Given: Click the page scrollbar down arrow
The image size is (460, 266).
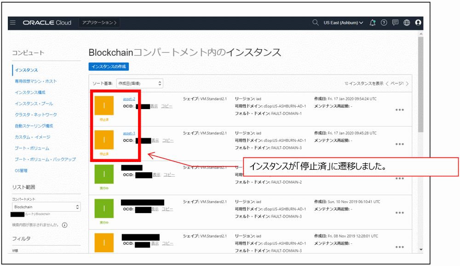Looking at the screenshot, I should (x=421, y=250).
